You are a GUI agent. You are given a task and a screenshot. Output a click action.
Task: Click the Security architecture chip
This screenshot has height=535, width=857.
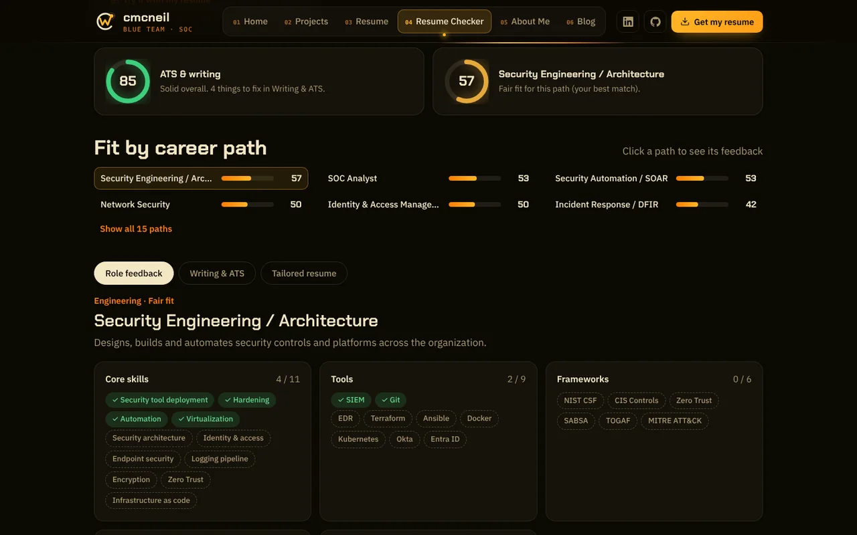pyautogui.click(x=149, y=438)
